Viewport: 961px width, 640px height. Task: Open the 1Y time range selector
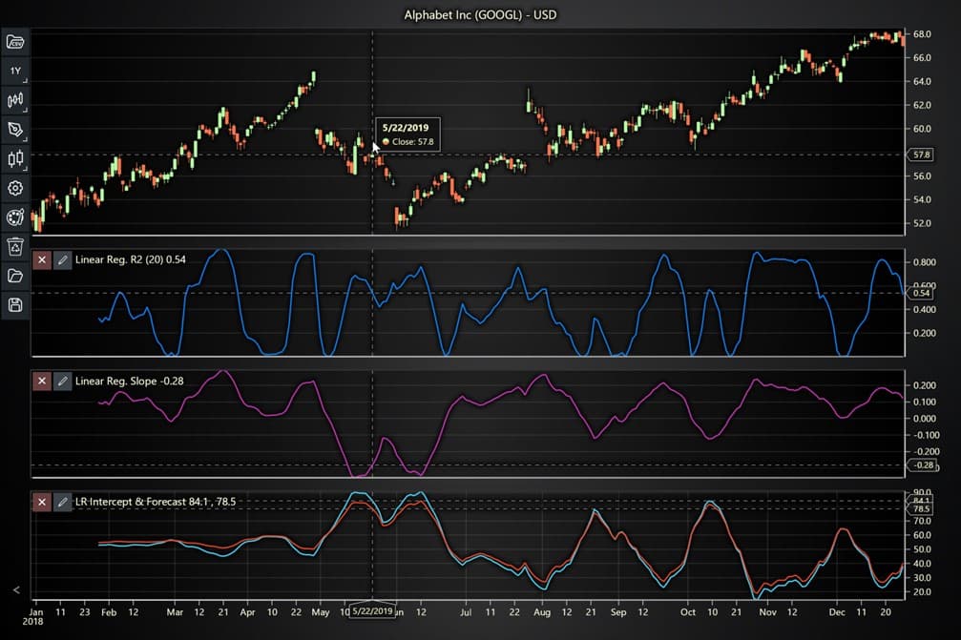(x=14, y=71)
